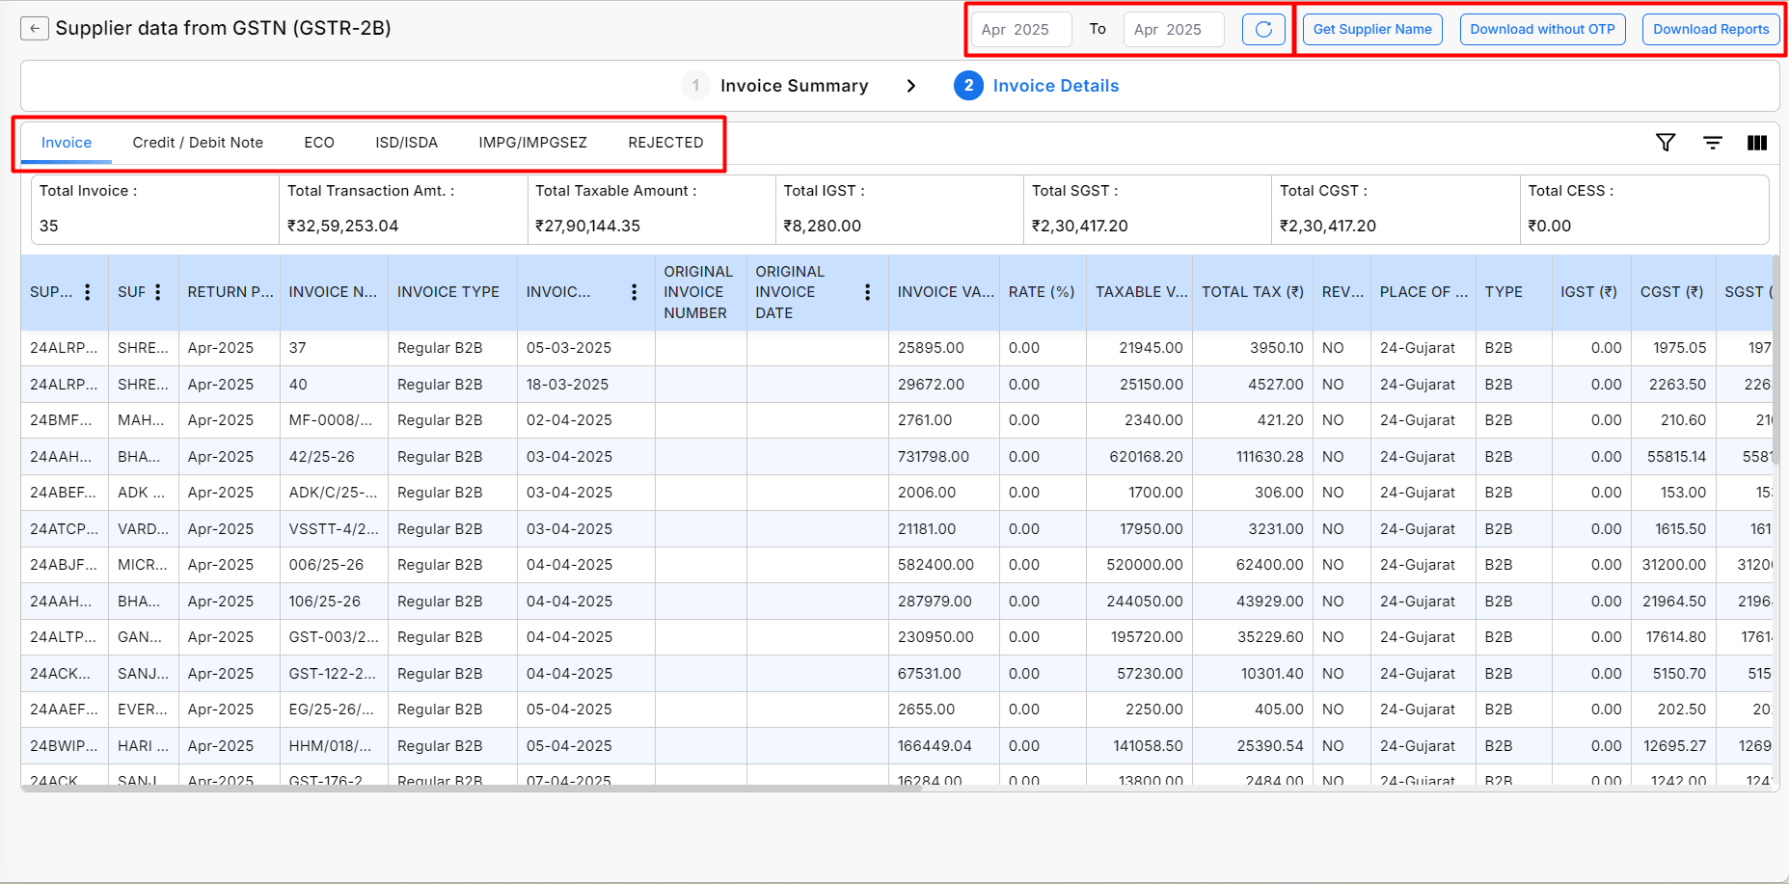Click Download without OTP button
1789x884 pixels.
point(1542,29)
